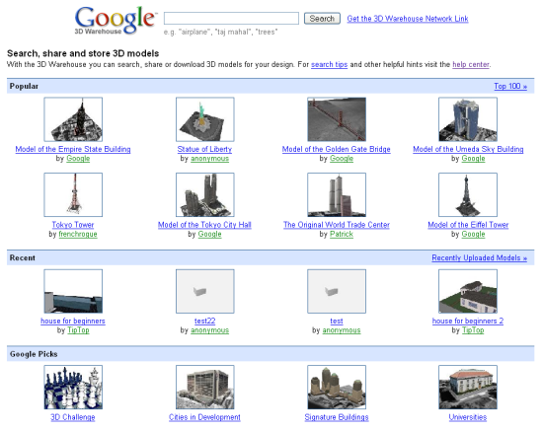Open Get the 3D Warehouse Network Link

pyautogui.click(x=408, y=19)
